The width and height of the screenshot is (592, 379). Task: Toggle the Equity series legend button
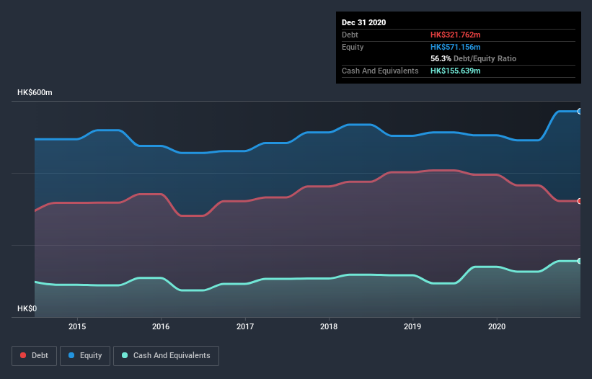(x=85, y=356)
